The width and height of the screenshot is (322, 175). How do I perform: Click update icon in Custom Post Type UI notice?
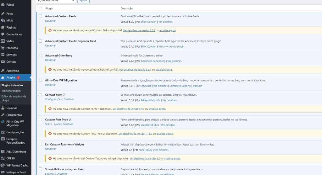pos(50,134)
